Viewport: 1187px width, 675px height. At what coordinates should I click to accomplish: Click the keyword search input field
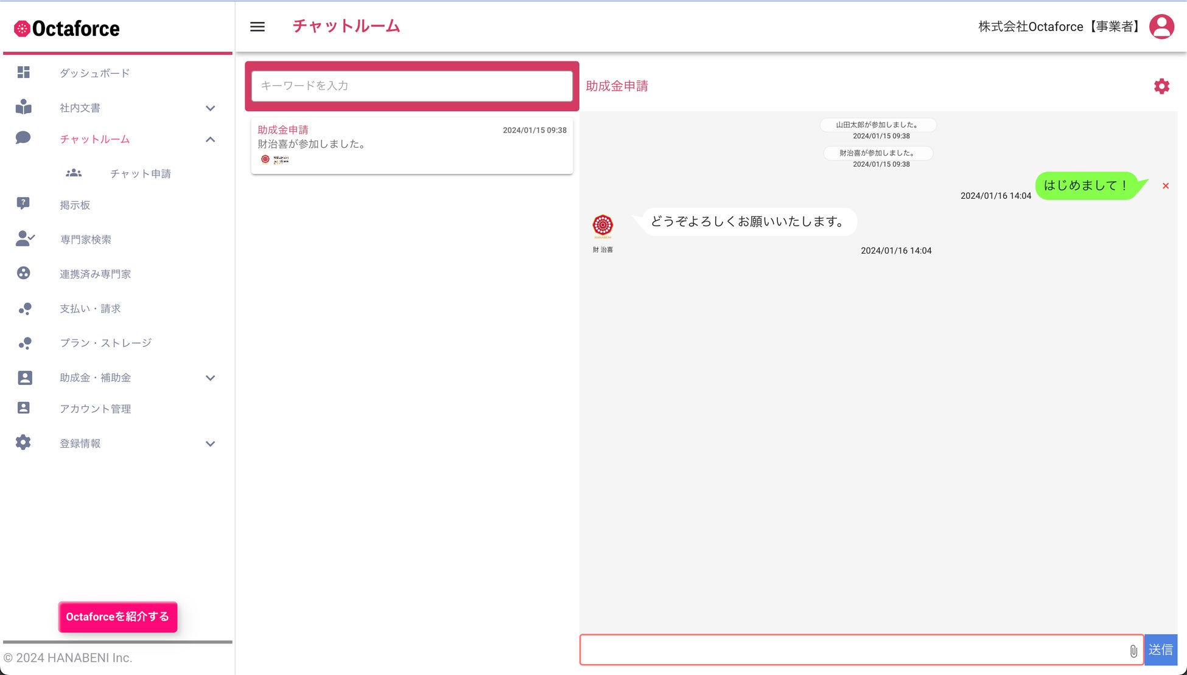[411, 86]
